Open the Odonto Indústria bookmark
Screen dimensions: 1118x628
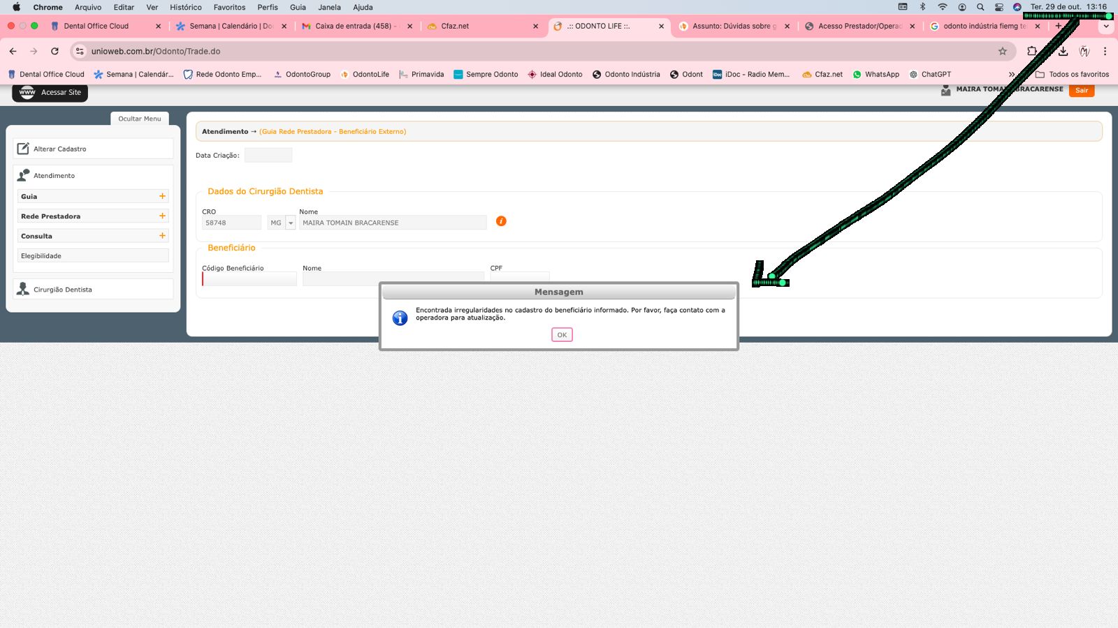(626, 74)
